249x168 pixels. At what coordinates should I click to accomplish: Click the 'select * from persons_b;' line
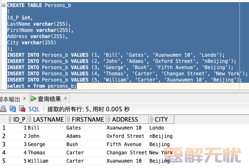pyautogui.click(x=42, y=86)
